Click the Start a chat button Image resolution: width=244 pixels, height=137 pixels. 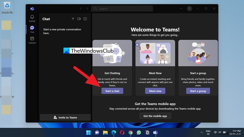click(x=112, y=91)
